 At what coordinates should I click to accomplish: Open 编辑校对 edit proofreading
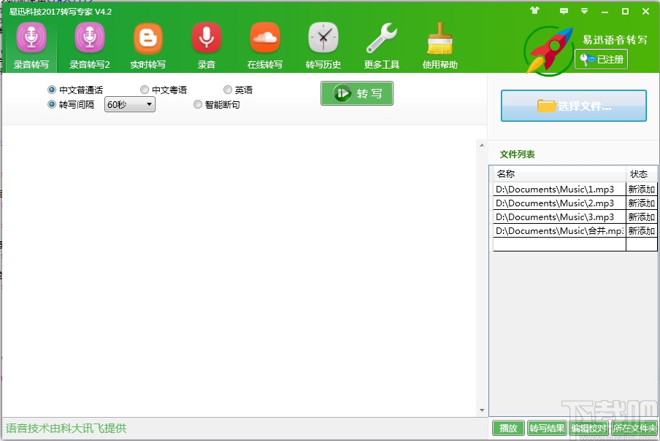pyautogui.click(x=588, y=428)
